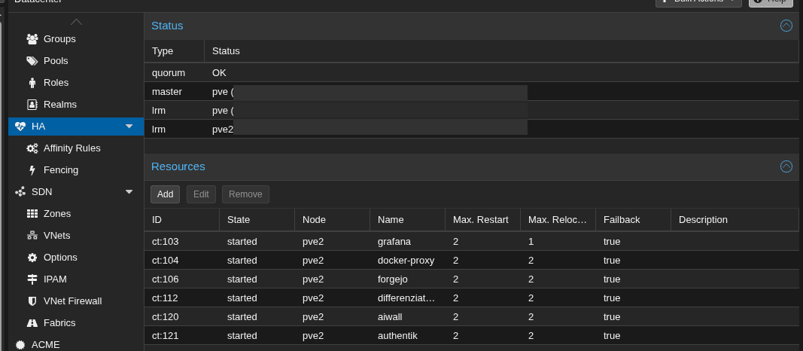
Task: Select the ct:120 resource row
Action: point(472,316)
